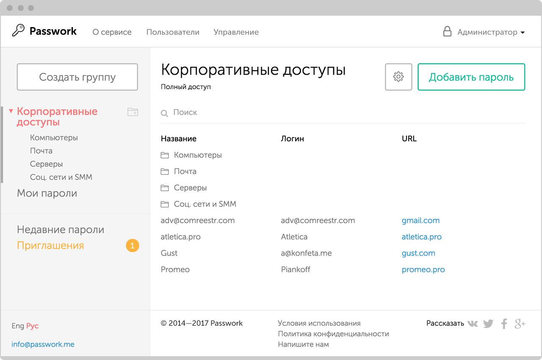Select Серверы in sidebar tree
This screenshot has height=360, width=542.
click(47, 164)
